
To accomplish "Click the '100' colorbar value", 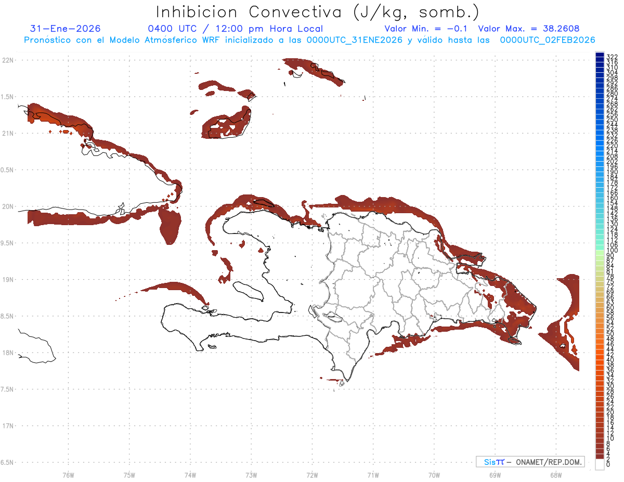I will (x=612, y=251).
